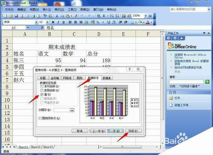
Task: Click the Print Preview icon
Action: point(39,16)
